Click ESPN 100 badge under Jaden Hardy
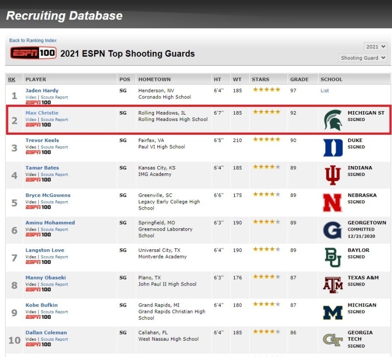Viewport: 392px width, 357px height. [x=38, y=102]
